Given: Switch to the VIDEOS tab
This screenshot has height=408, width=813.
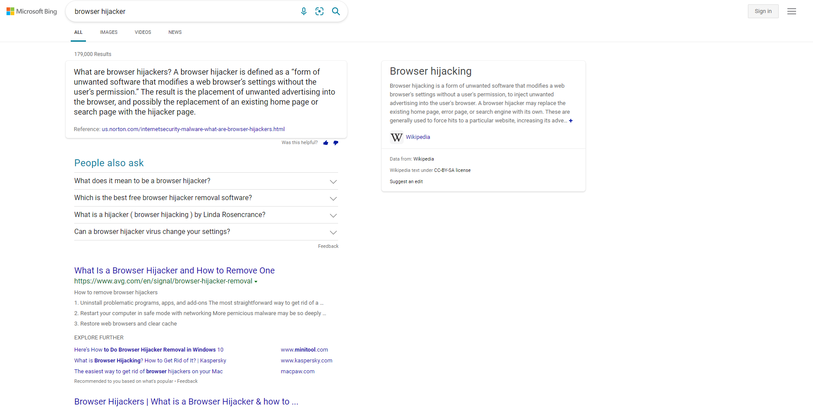Looking at the screenshot, I should pyautogui.click(x=143, y=33).
